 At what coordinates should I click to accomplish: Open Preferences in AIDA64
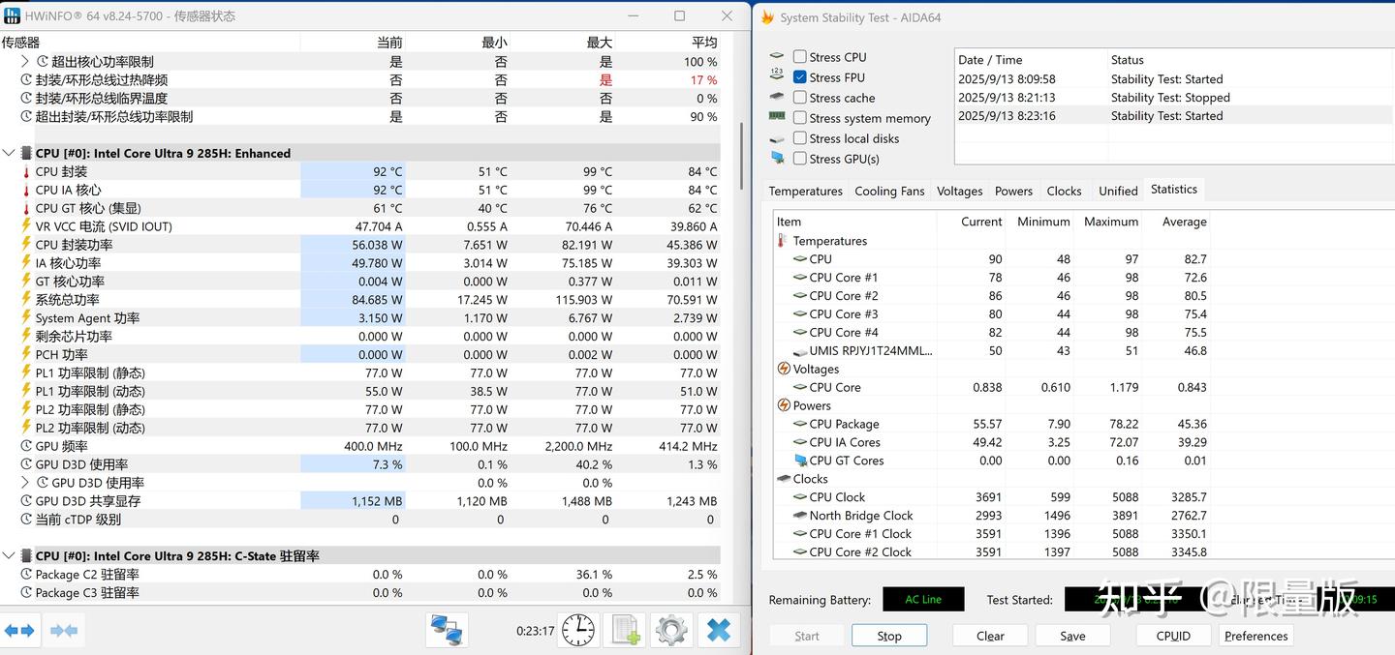[x=1255, y=636]
